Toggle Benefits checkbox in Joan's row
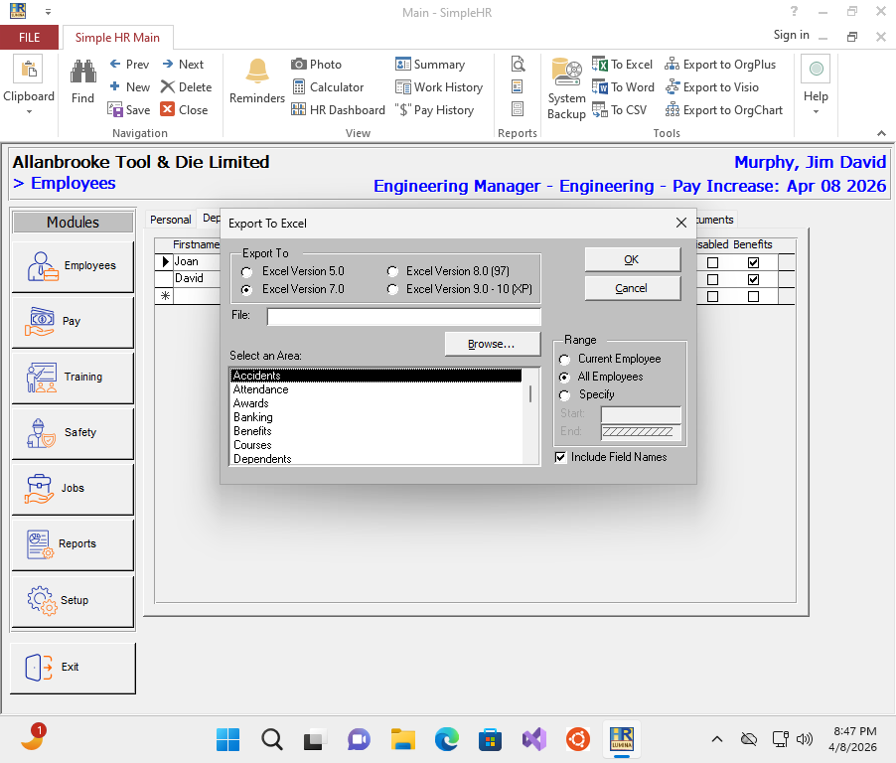Viewport: 896px width, 763px height. point(753,263)
